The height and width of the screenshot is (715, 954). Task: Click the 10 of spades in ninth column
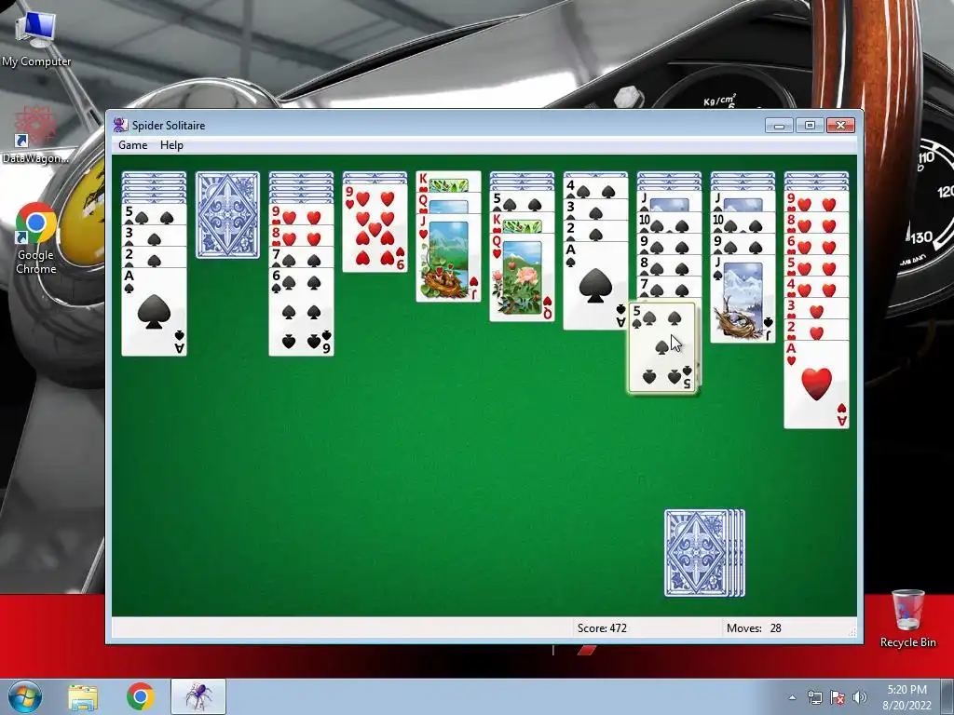743,223
